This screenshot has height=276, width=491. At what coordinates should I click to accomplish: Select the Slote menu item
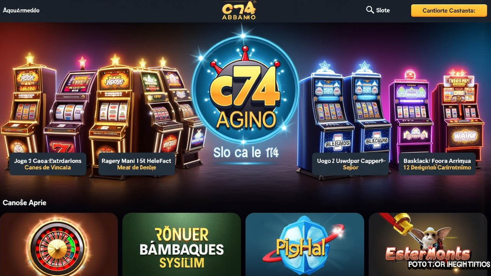(383, 10)
